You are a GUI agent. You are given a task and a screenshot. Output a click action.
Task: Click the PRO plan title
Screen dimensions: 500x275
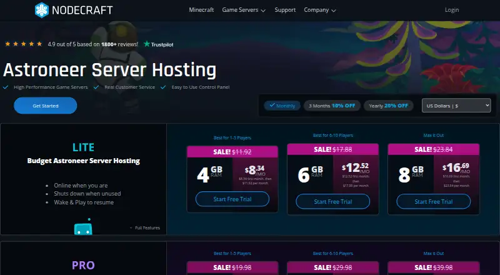83,266
